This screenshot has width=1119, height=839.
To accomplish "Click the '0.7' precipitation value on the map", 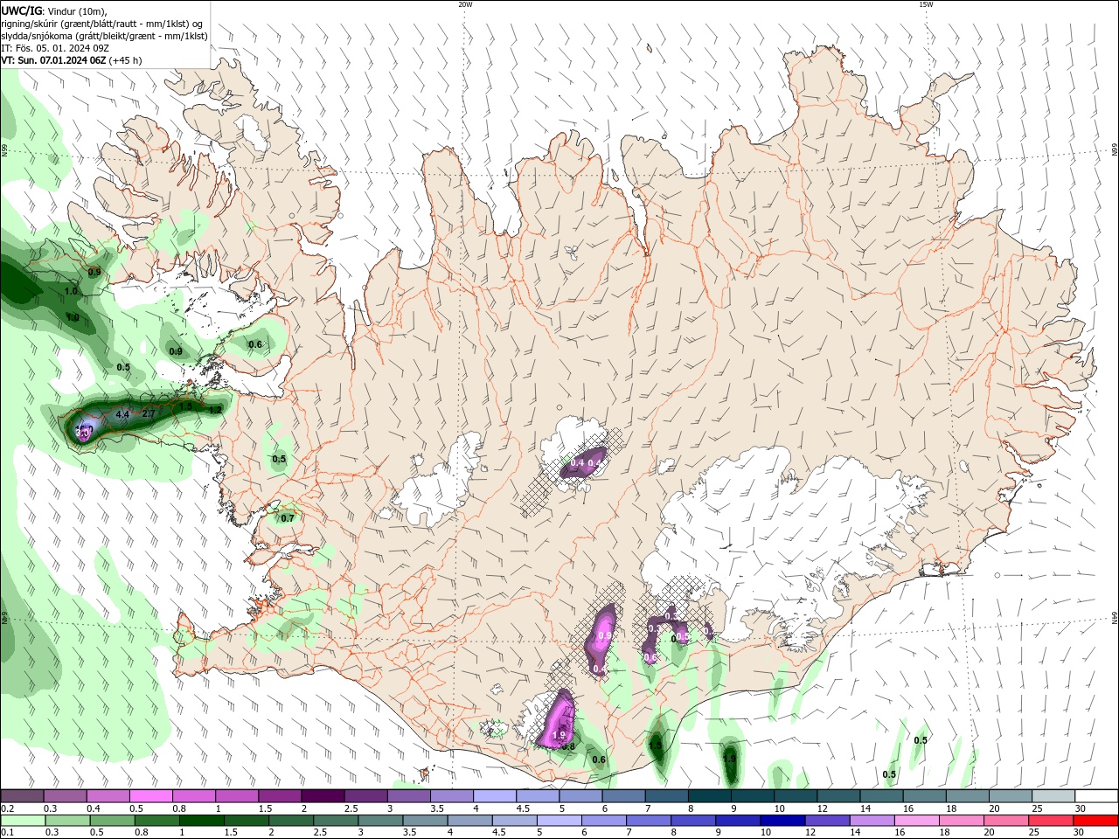I will [x=288, y=518].
